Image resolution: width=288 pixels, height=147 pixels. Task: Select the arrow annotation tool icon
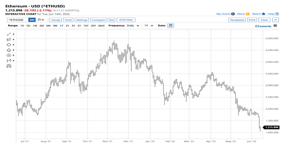coord(9,50)
